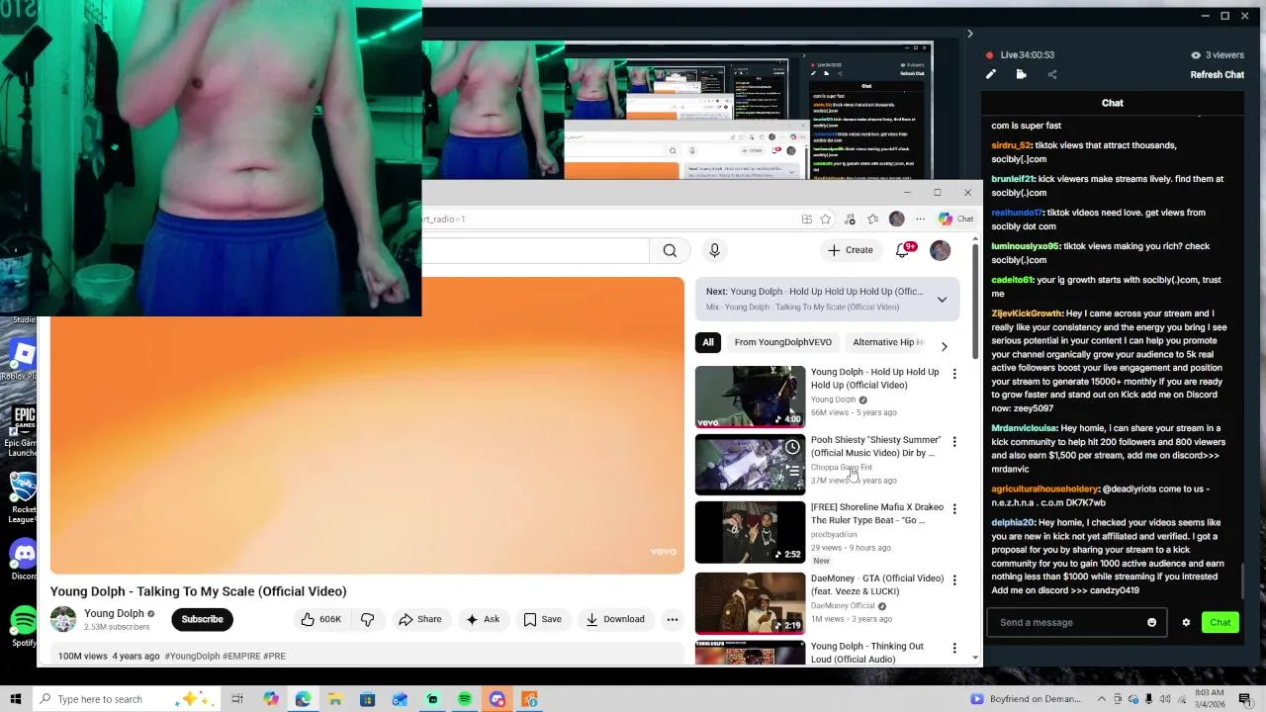Open options for DaeMoney GTA video
Viewport: 1266px width, 712px height.
[954, 579]
